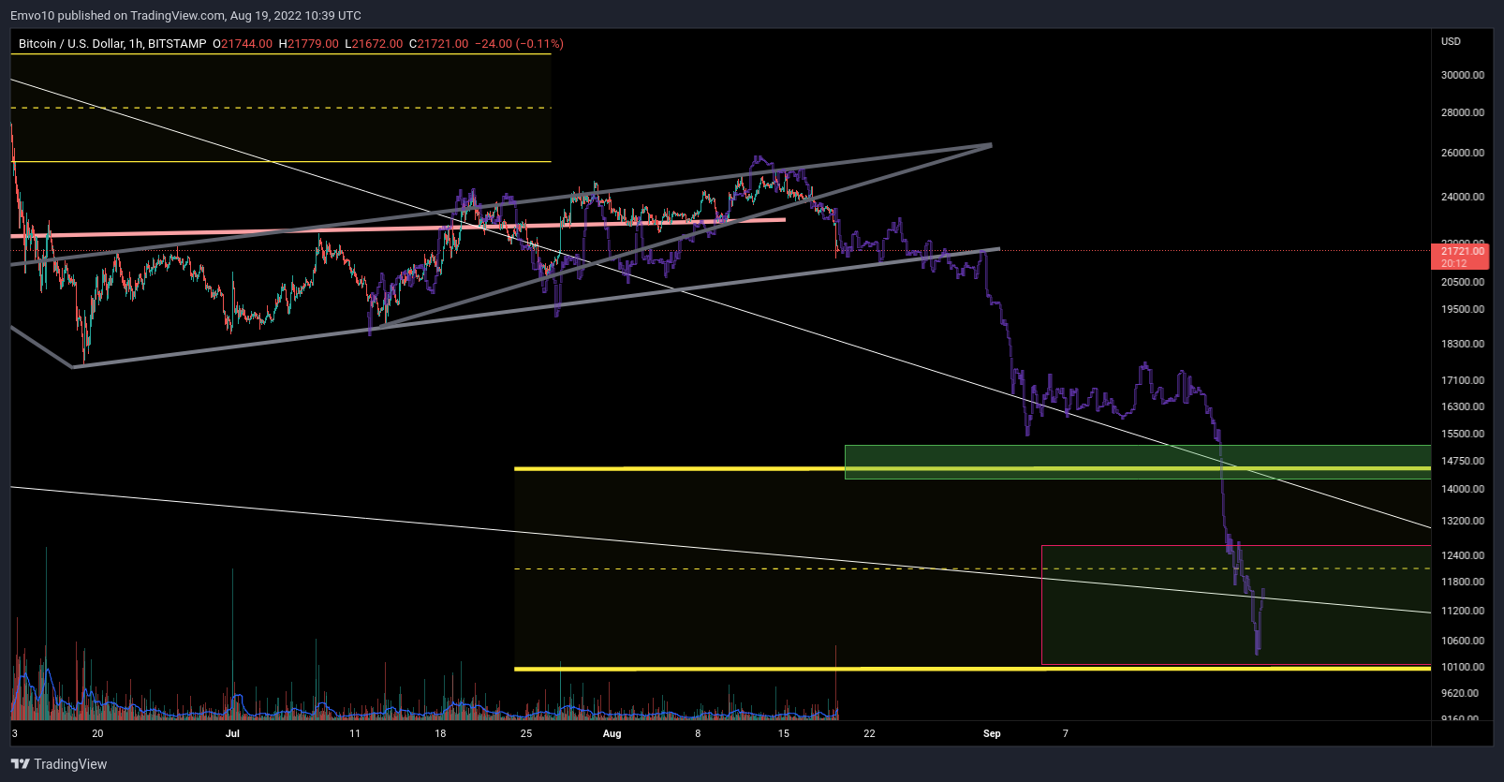Screen dimensions: 1504x782
Task: Click the '11' date label
Action: 354,733
